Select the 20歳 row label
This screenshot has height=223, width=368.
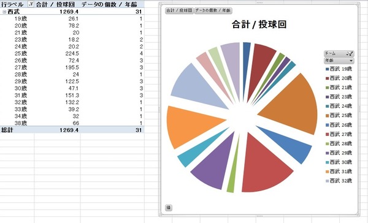pos(21,26)
